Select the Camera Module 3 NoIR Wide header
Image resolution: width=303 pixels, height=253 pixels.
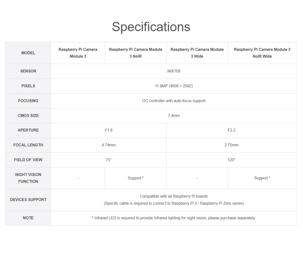click(x=262, y=53)
